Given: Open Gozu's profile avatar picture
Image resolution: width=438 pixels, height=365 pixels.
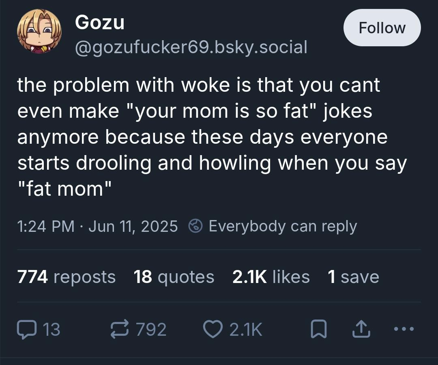Looking at the screenshot, I should click(x=39, y=31).
